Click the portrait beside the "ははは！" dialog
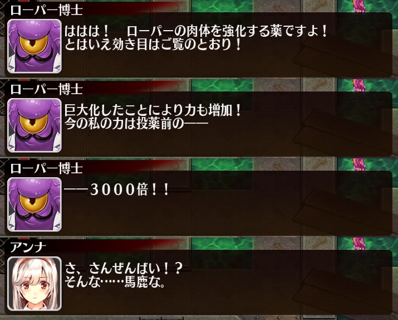This screenshot has width=398, height=320. [x=35, y=46]
